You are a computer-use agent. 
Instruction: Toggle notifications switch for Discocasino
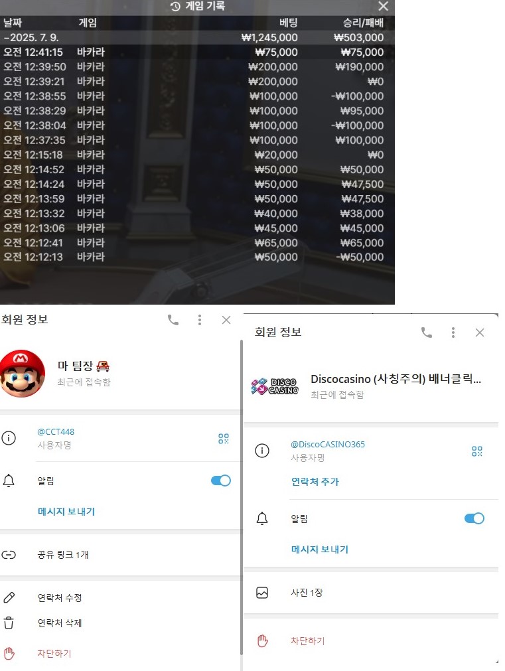pos(474,518)
